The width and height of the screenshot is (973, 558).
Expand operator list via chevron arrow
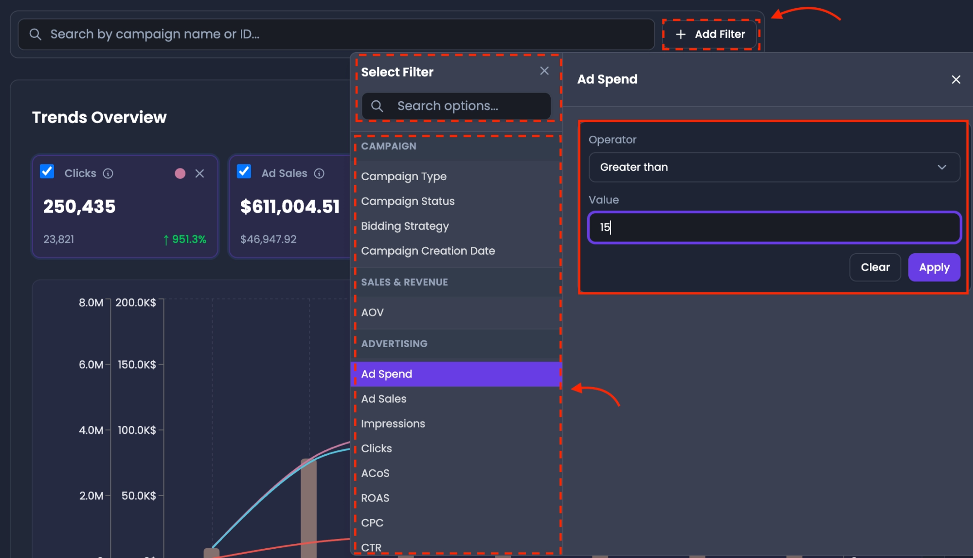[x=942, y=167]
